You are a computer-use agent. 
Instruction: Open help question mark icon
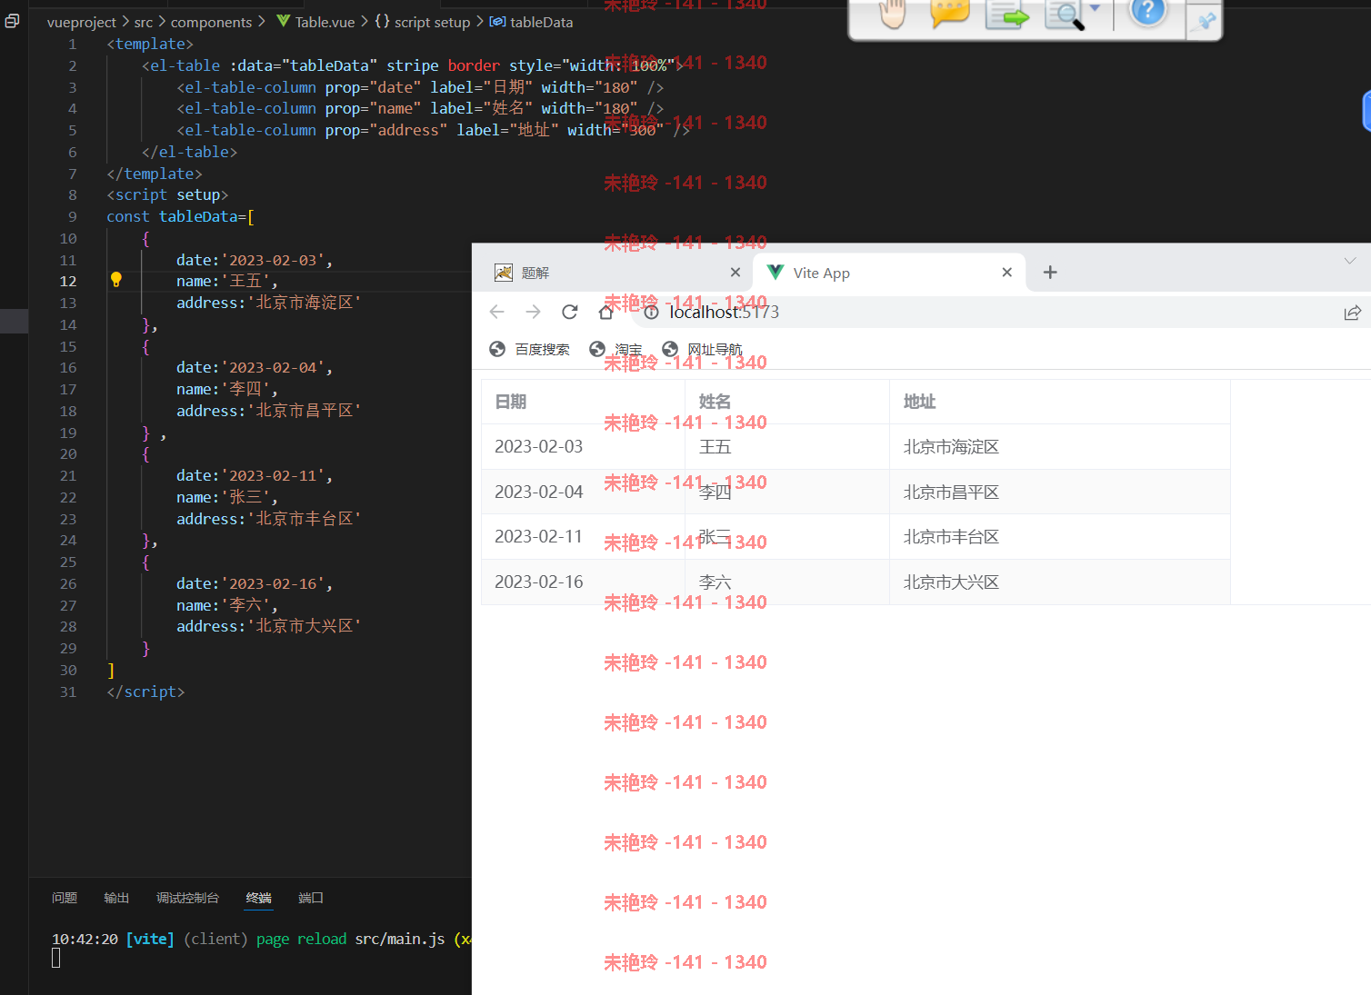pos(1147,12)
